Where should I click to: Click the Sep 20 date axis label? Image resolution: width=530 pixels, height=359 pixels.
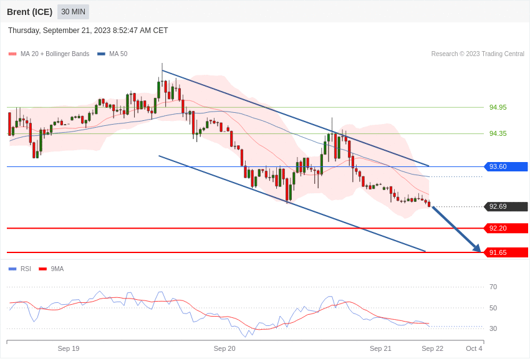(224, 348)
